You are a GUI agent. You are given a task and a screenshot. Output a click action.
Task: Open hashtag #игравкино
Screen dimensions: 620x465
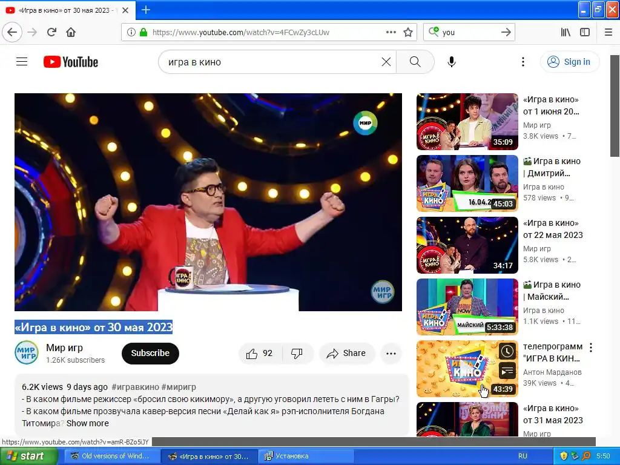tap(135, 387)
